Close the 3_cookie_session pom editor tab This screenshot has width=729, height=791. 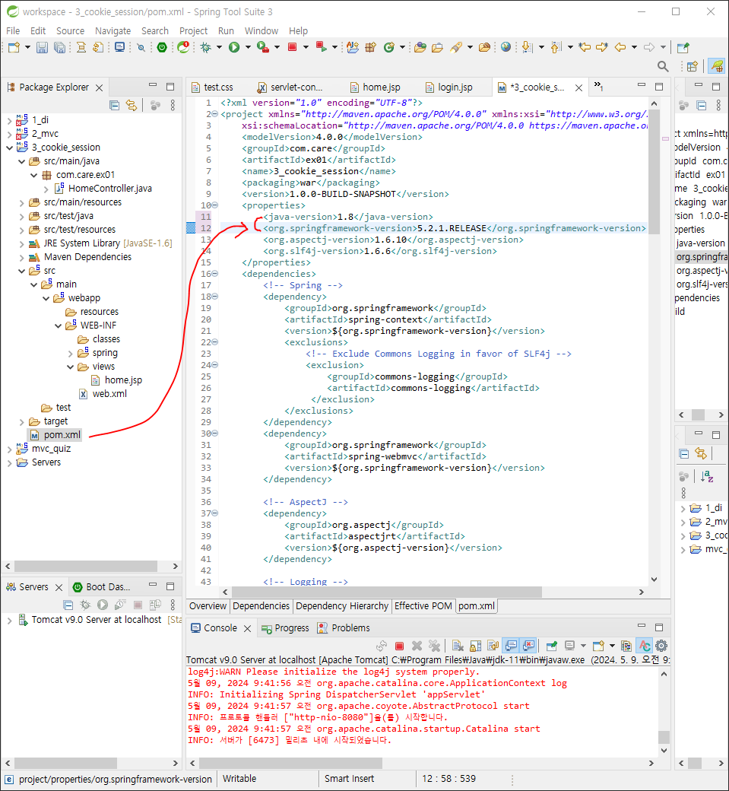tap(578, 87)
